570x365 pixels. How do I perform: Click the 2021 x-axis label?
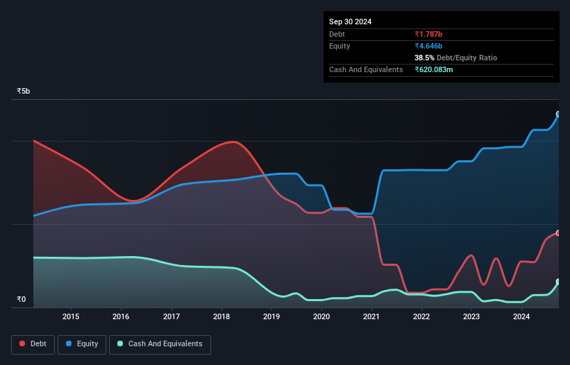point(371,316)
